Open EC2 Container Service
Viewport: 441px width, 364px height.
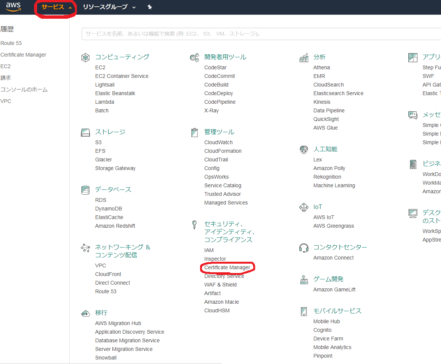click(x=122, y=76)
